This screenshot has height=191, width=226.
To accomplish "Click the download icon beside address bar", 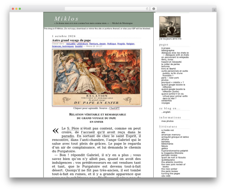I will 154,9.
